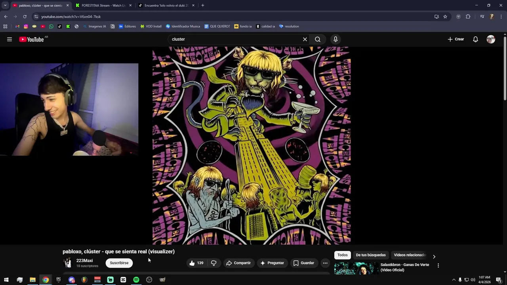Click the Preguntar button
This screenshot has width=507, height=285.
(x=272, y=263)
